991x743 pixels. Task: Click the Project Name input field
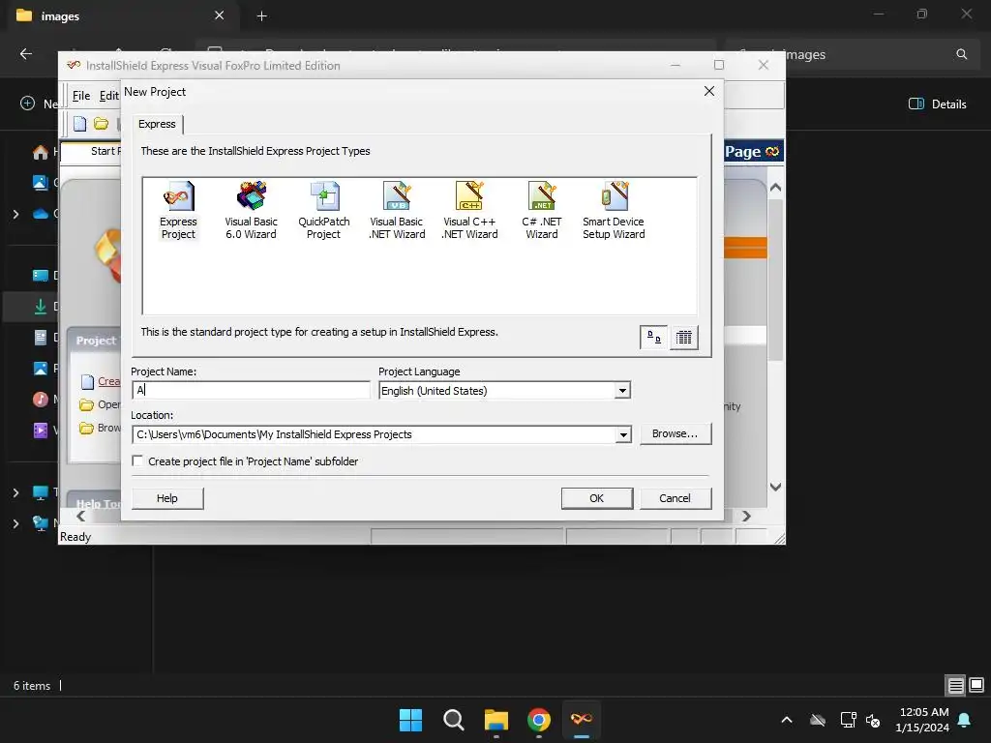[x=251, y=390]
